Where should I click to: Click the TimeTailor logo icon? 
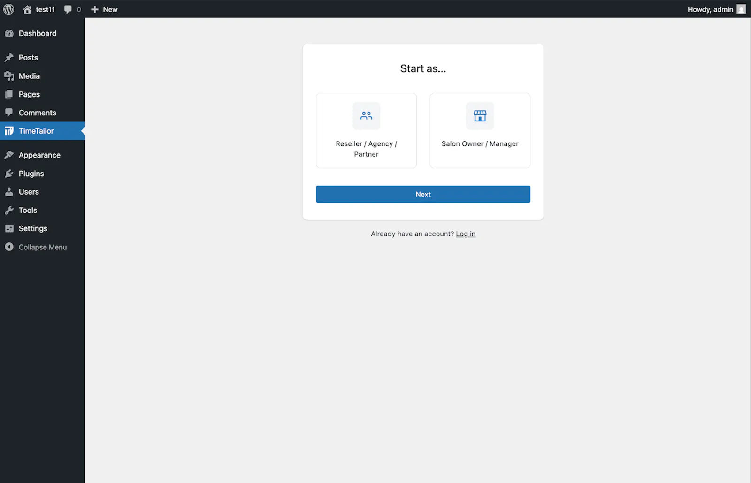click(9, 131)
